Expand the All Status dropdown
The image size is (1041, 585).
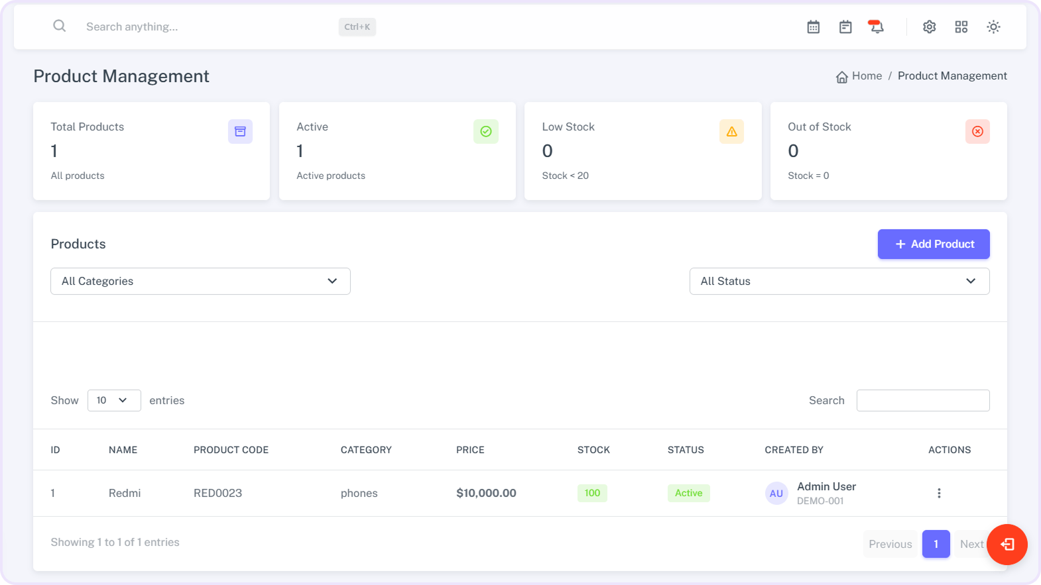point(839,281)
